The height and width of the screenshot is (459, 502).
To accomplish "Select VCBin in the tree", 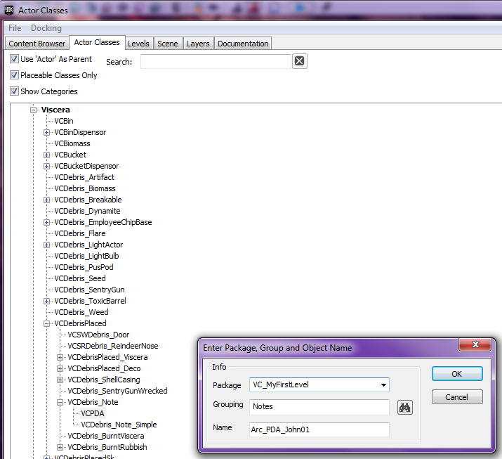I will point(64,121).
